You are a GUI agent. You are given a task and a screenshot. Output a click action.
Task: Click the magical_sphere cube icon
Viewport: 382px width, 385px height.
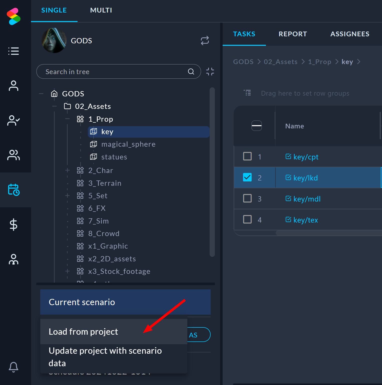point(93,144)
